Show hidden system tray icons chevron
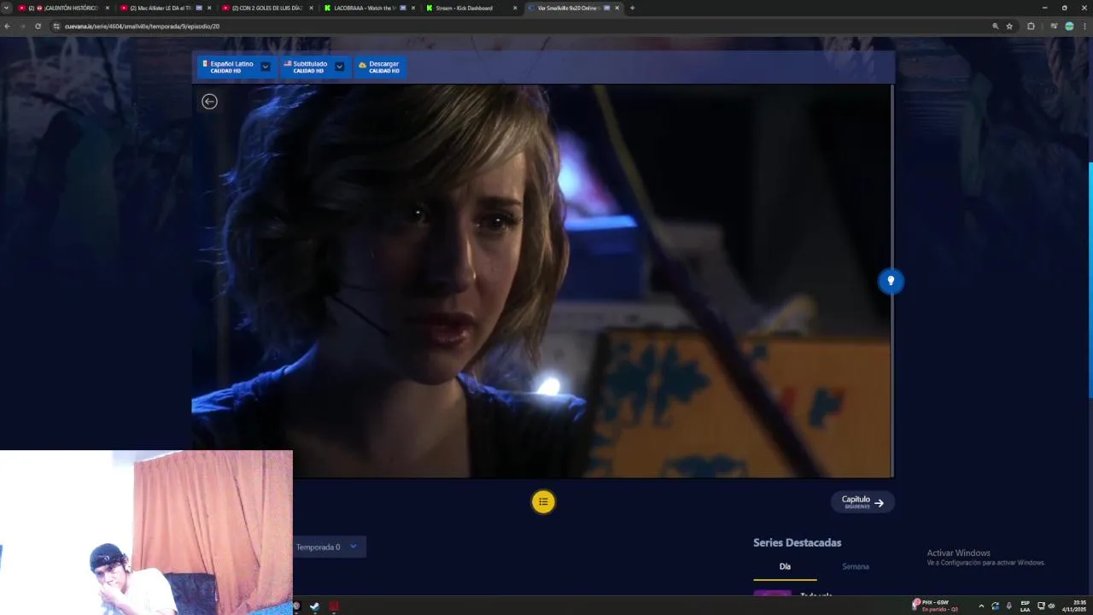 [x=981, y=606]
